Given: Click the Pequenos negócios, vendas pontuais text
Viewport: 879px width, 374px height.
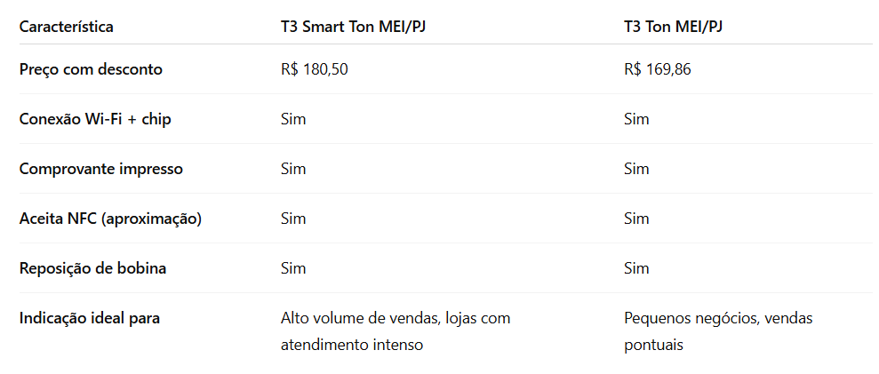Looking at the screenshot, I should (x=719, y=330).
